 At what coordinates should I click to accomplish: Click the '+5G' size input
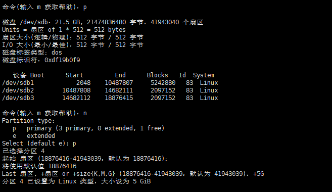(x=258, y=174)
